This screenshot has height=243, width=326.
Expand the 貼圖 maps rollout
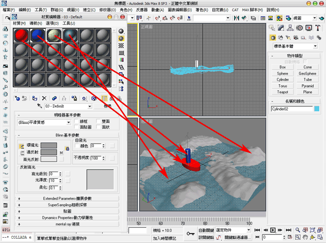pyautogui.click(x=67, y=211)
